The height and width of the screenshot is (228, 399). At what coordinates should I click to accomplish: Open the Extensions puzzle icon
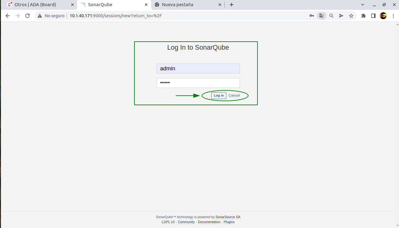click(364, 16)
